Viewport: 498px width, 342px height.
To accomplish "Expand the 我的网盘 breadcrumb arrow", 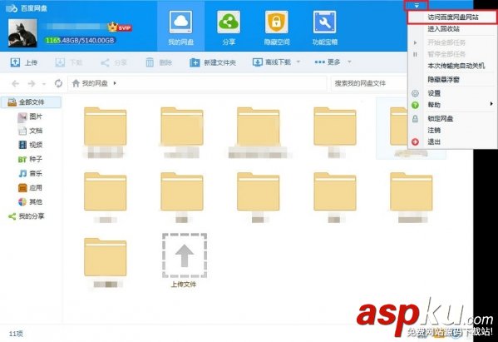I will click(x=115, y=83).
